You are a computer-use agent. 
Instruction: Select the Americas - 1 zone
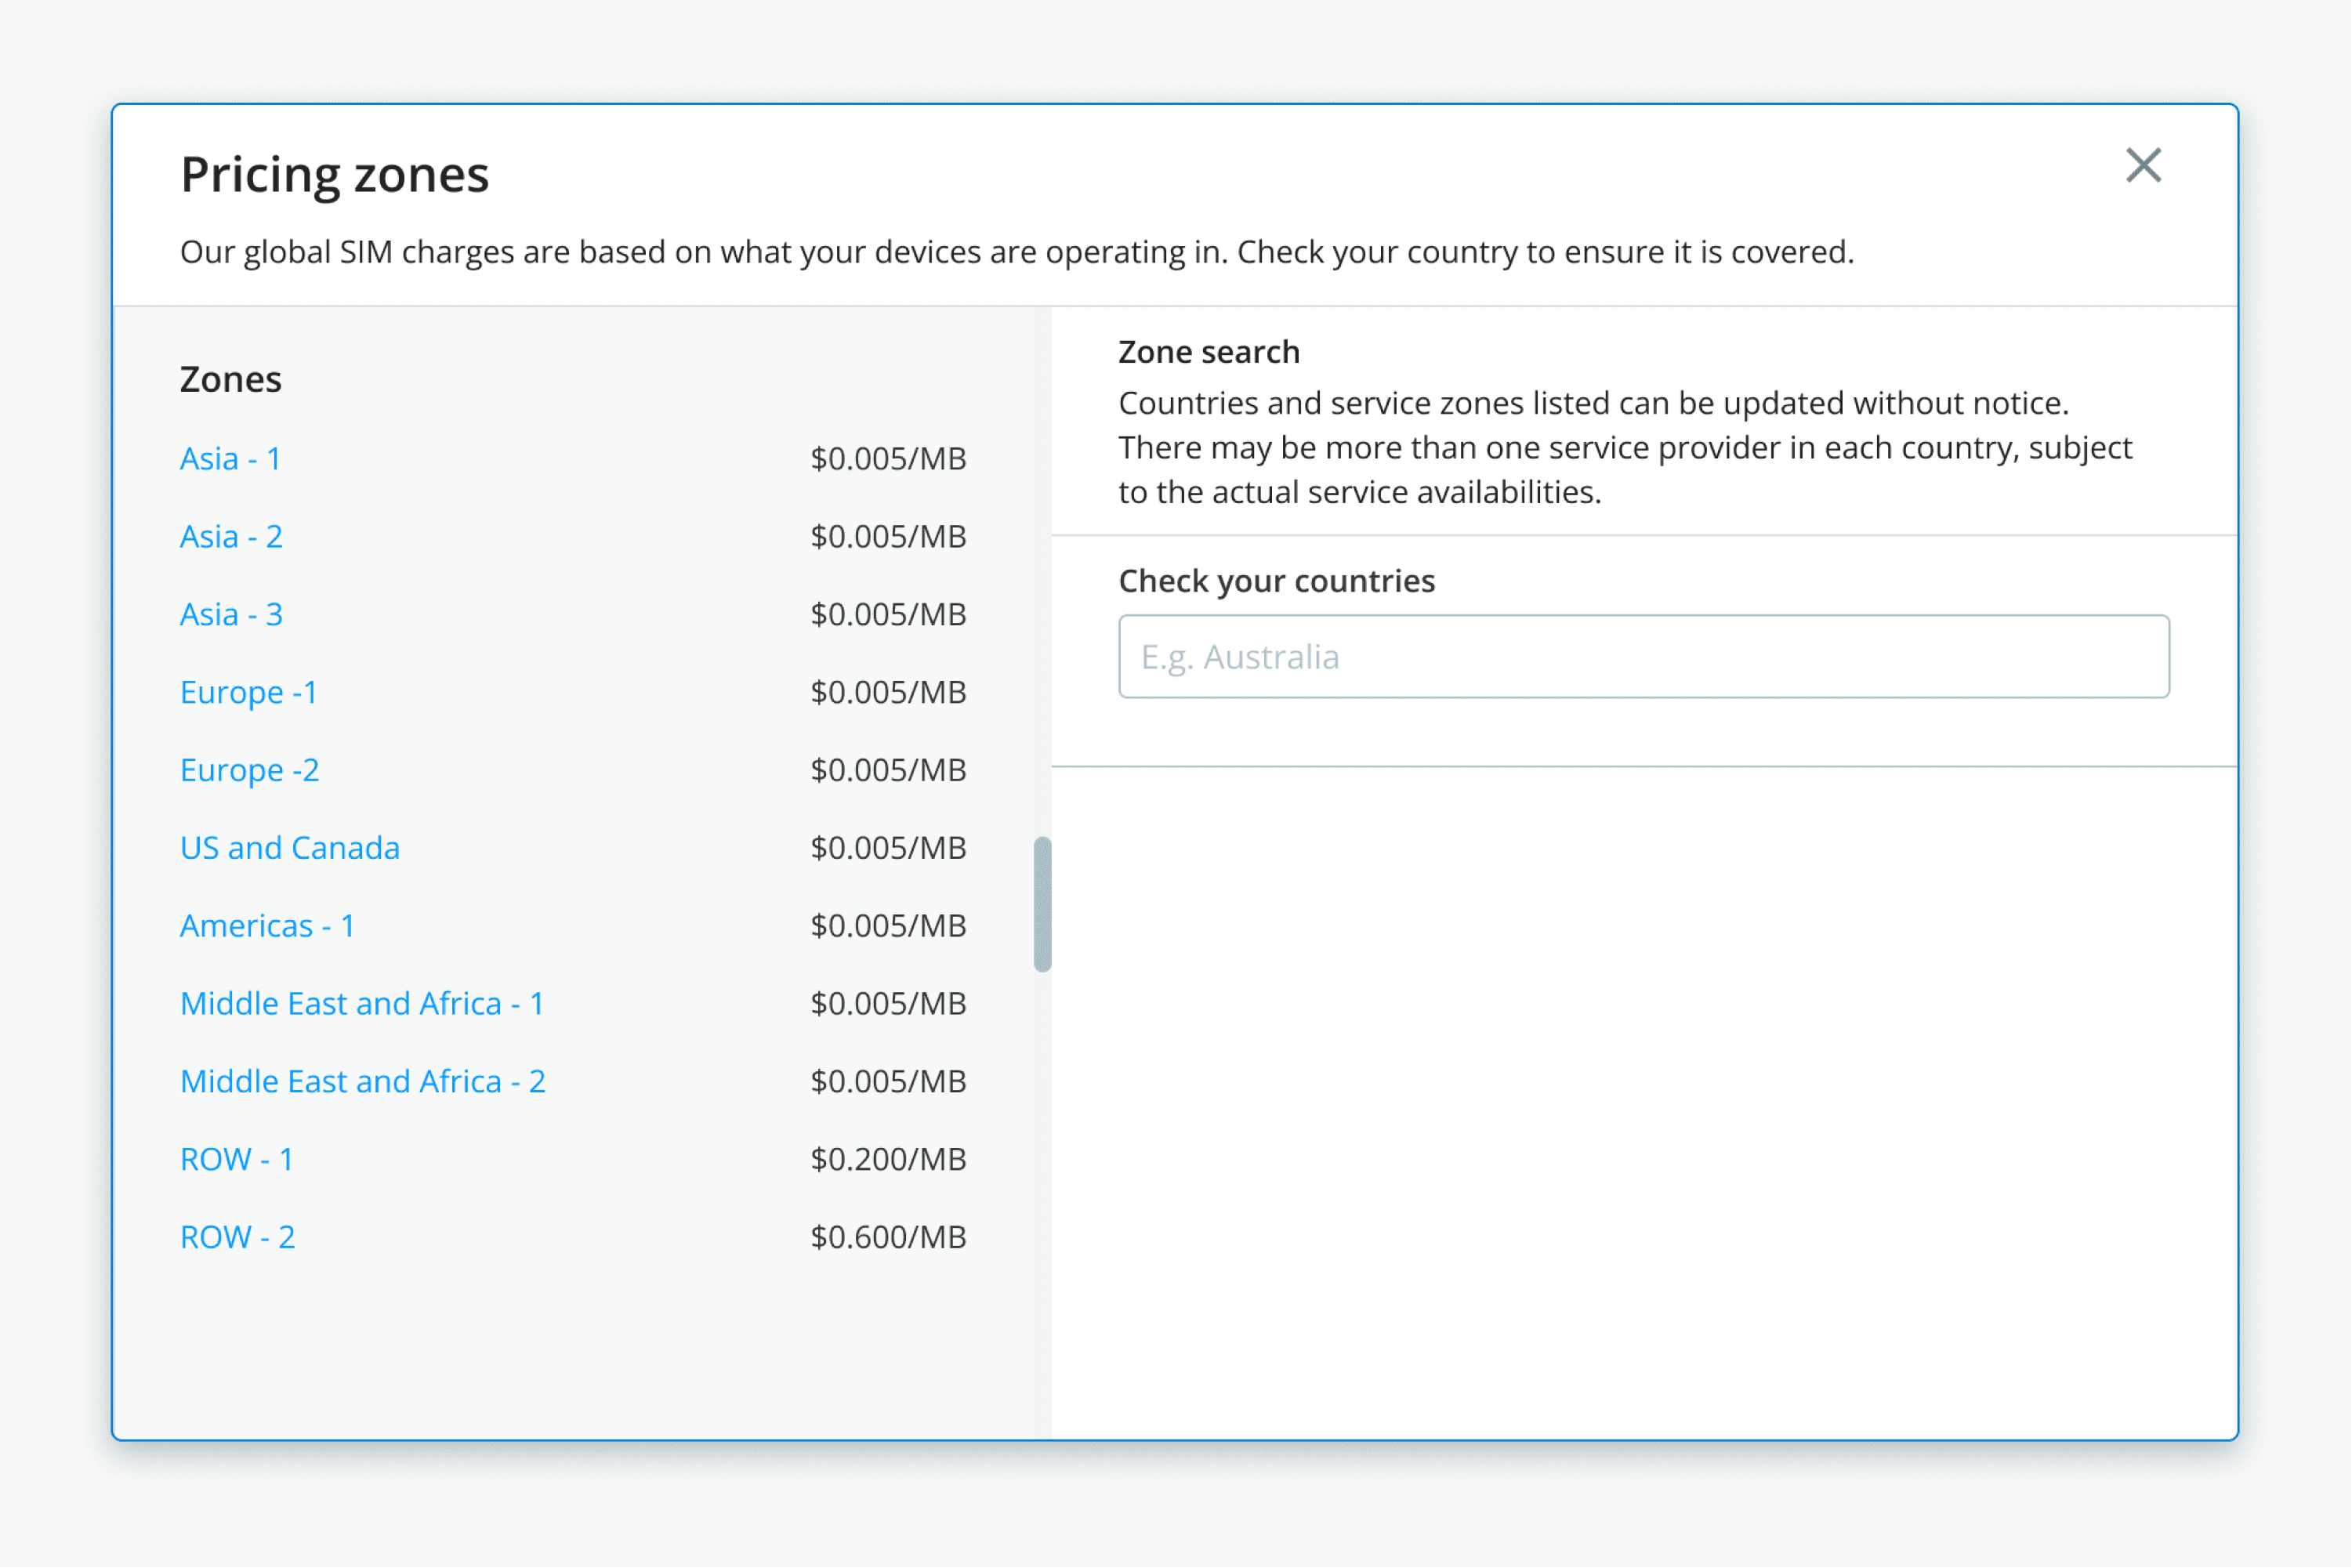(267, 926)
